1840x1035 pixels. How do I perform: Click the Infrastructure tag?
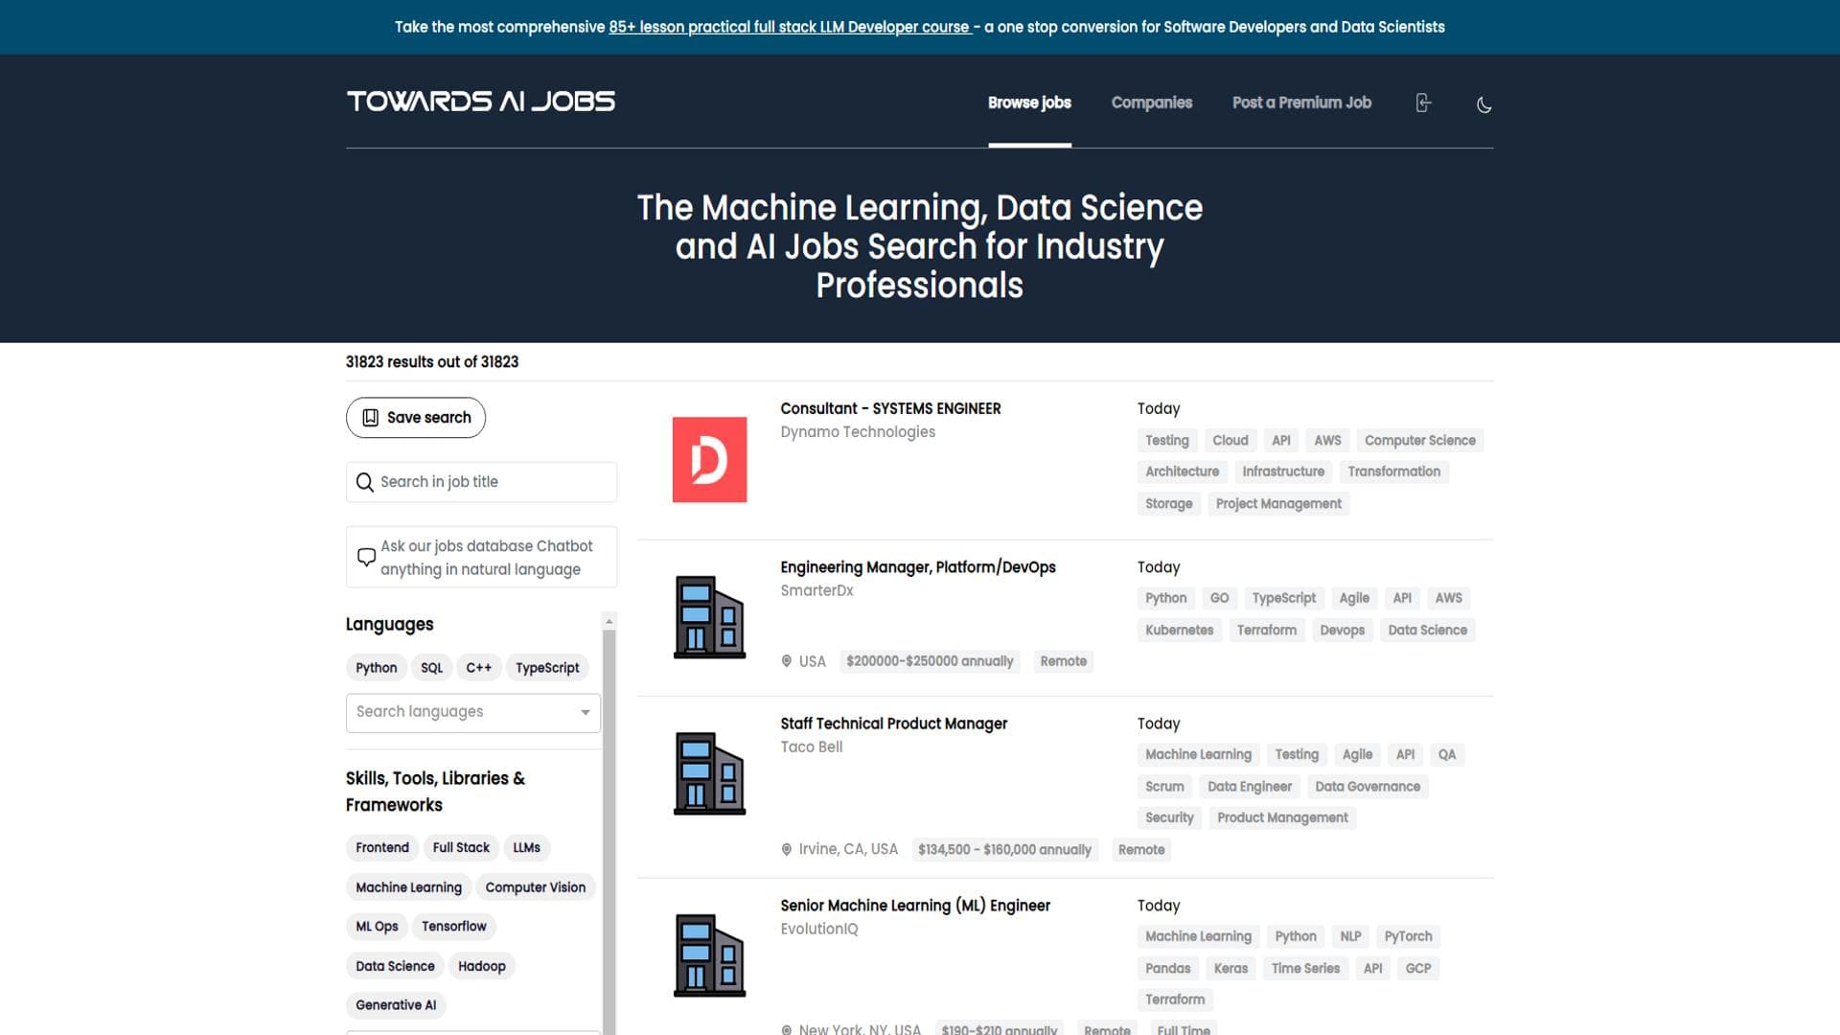[1283, 471]
